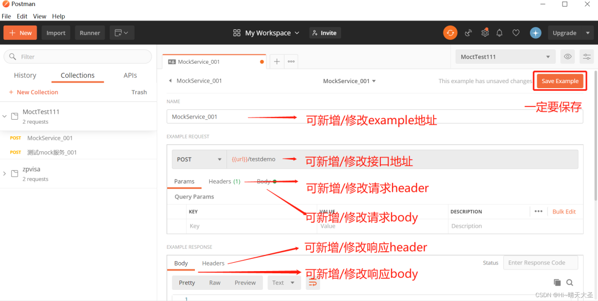Open the manage environments sliders icon
This screenshot has height=301, width=598.
coord(586,57)
